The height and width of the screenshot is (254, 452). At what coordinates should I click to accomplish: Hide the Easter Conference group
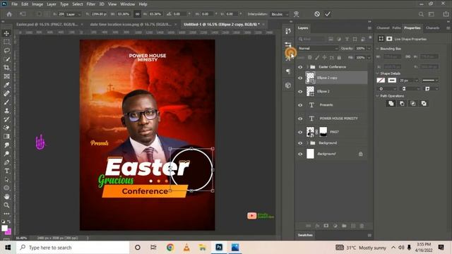pyautogui.click(x=300, y=67)
